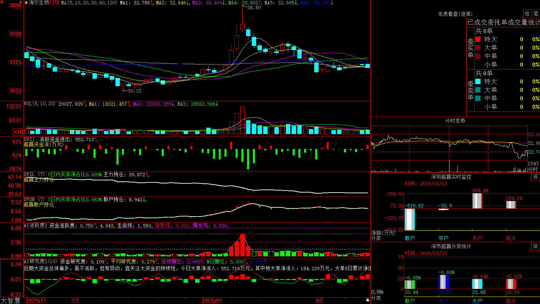This screenshot has height=304, width=540.
Task: Click the VOL(5,10,20) indicator label
Action: (39, 104)
